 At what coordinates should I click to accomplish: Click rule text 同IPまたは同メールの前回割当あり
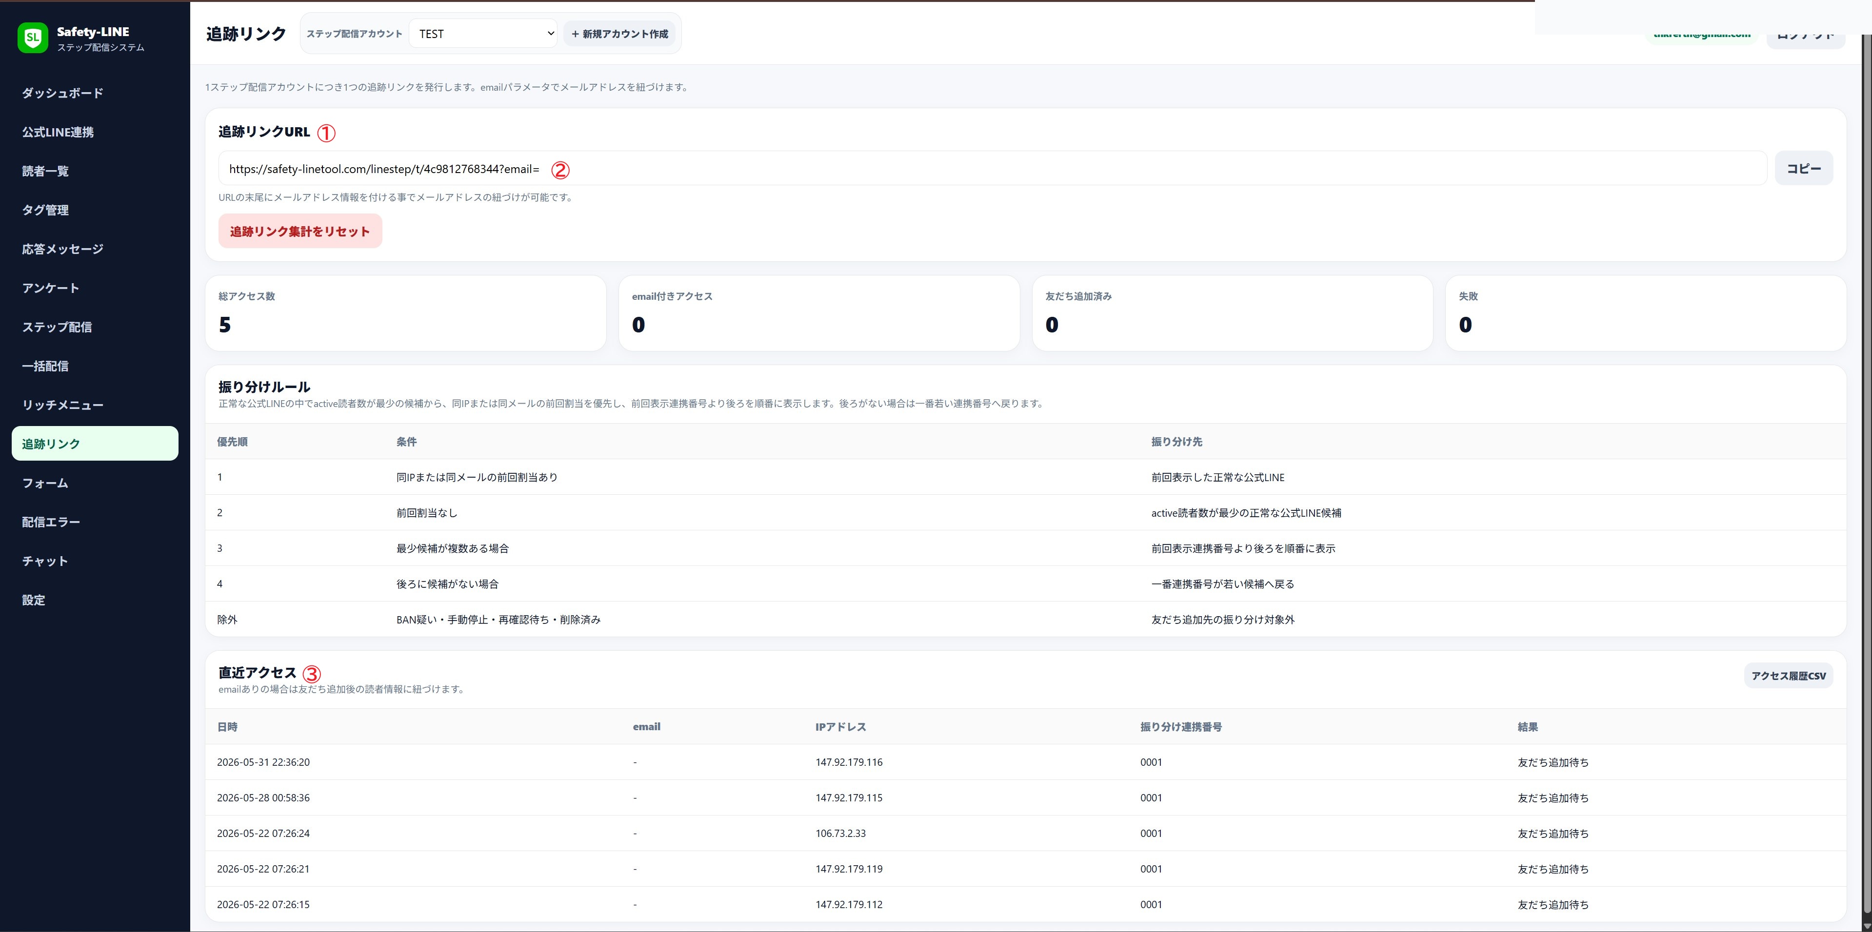point(477,477)
